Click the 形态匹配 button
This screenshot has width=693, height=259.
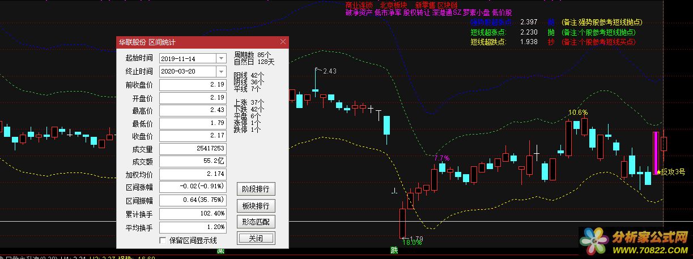click(x=256, y=222)
